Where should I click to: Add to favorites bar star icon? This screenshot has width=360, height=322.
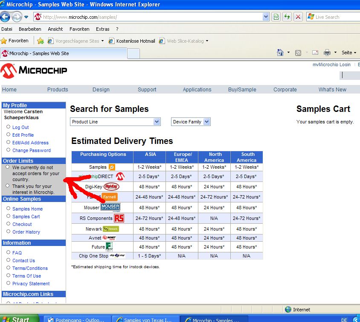(x=41, y=41)
